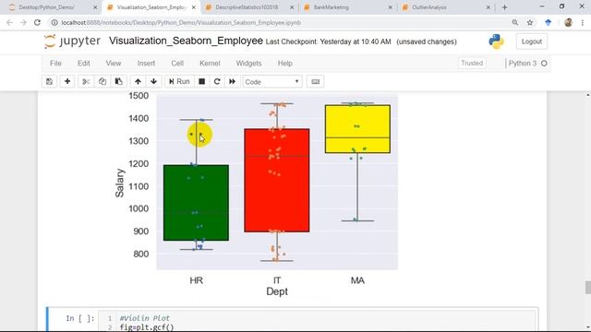Screen dimensions: 591x332
Task: Open the Help menu
Action: tap(285, 64)
